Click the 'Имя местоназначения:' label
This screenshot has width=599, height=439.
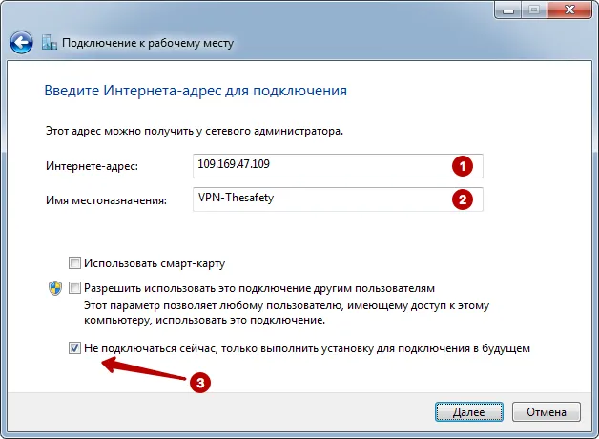pos(106,200)
